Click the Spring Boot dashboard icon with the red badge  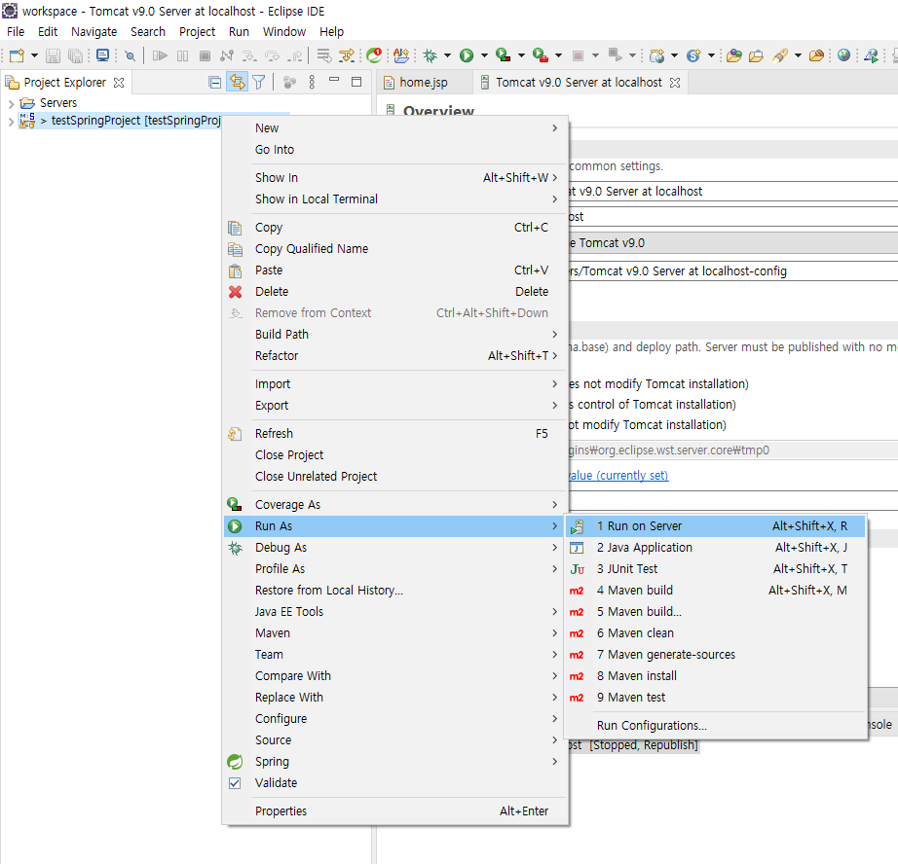click(x=374, y=54)
